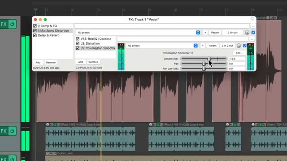Screen dimensions: 287x161
Task: Click the top comment field ellipsis button
Action: [x=253, y=26]
